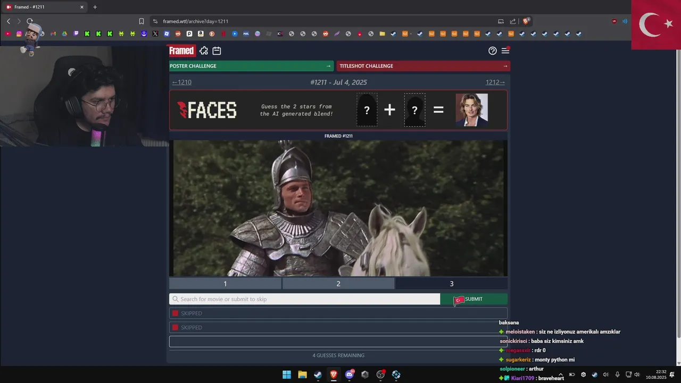Open the Poster Challenge banner

pos(251,66)
